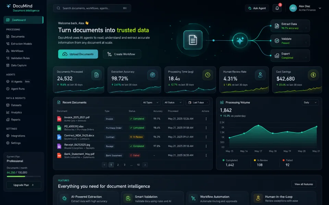Viewport: 329px width, 205px height.
Task: Click the PDF icon for Invoice_2025_0521.pdf
Action: pos(59,119)
